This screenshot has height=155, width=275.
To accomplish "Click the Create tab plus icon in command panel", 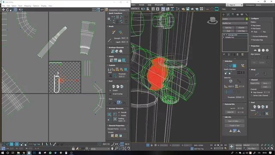I will coord(223,15).
